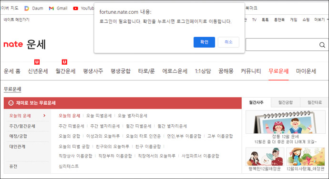
Task: Open the 친구와의 오늘하루 link
Action: click(x=113, y=147)
